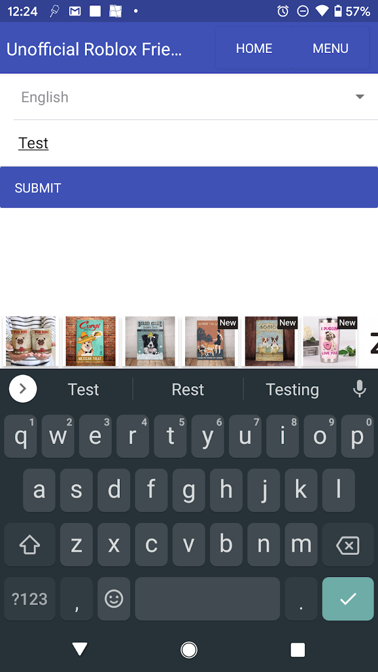Open the emoji picker

[114, 599]
